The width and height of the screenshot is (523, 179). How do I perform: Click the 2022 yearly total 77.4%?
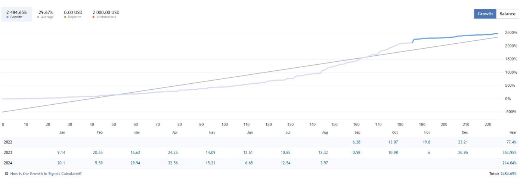512,142
